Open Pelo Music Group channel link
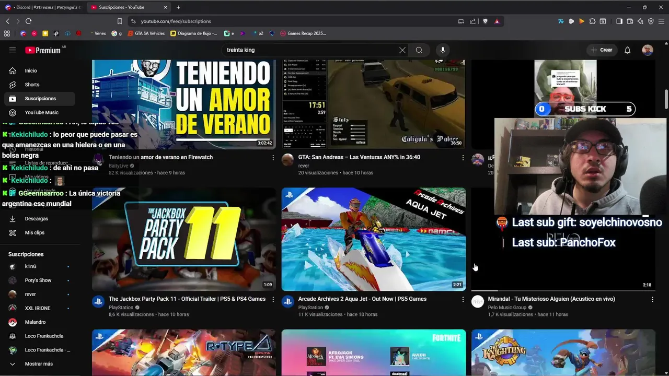 tap(507, 308)
